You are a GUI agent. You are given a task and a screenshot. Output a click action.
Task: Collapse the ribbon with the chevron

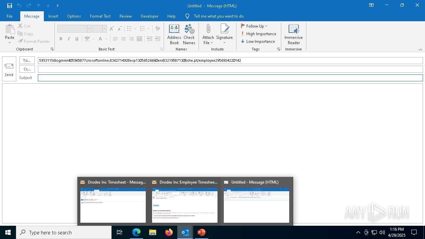point(420,49)
